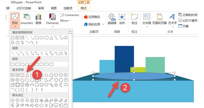Insert a 超链接 hyperlink
Image resolution: width=204 pixels, height=108 pixels.
(x=112, y=19)
